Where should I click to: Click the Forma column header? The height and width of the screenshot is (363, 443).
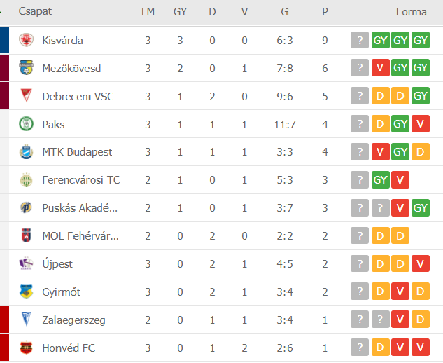click(411, 12)
